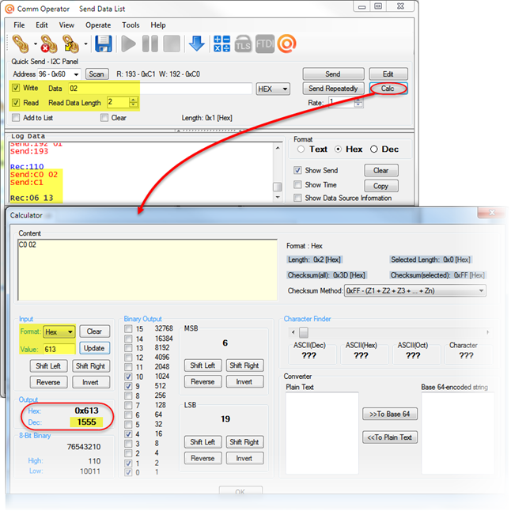Select the Hex format radio button
Image resolution: width=511 pixels, height=511 pixels.
pyautogui.click(x=339, y=150)
